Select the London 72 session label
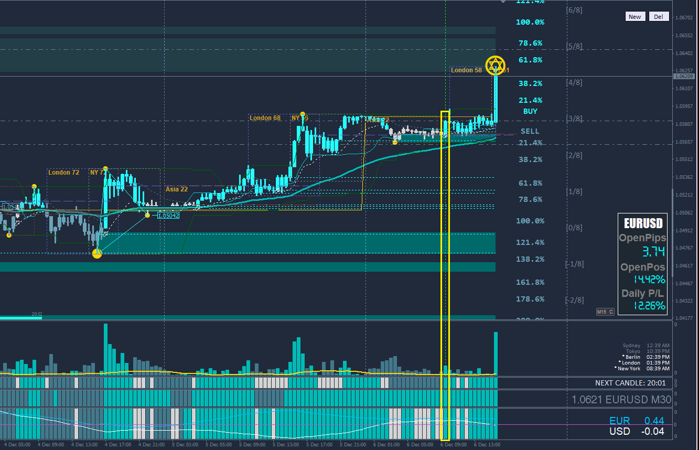699x450 pixels. click(x=64, y=172)
